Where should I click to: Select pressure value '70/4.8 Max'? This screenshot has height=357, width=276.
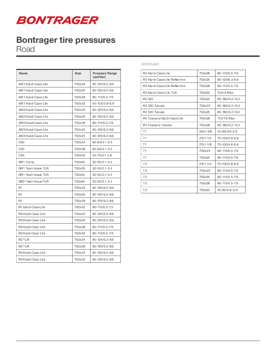click(225, 93)
